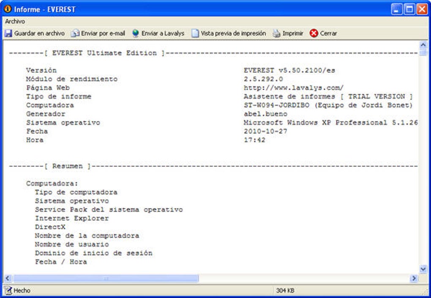Click the EVEREST title bar app icon
431x298 pixels.
[8, 9]
